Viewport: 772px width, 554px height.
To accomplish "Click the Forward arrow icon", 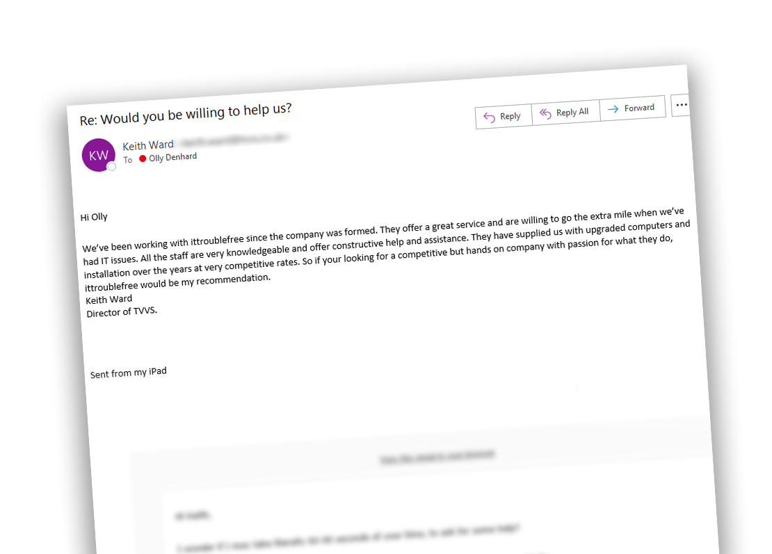I will point(613,109).
